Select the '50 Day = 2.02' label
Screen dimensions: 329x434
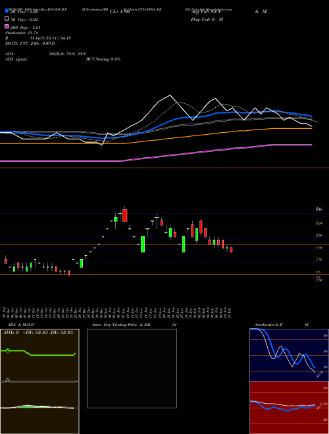coord(24,19)
